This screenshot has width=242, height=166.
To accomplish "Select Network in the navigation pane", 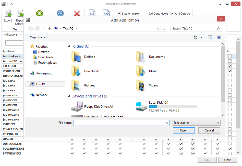I will coord(39,95).
